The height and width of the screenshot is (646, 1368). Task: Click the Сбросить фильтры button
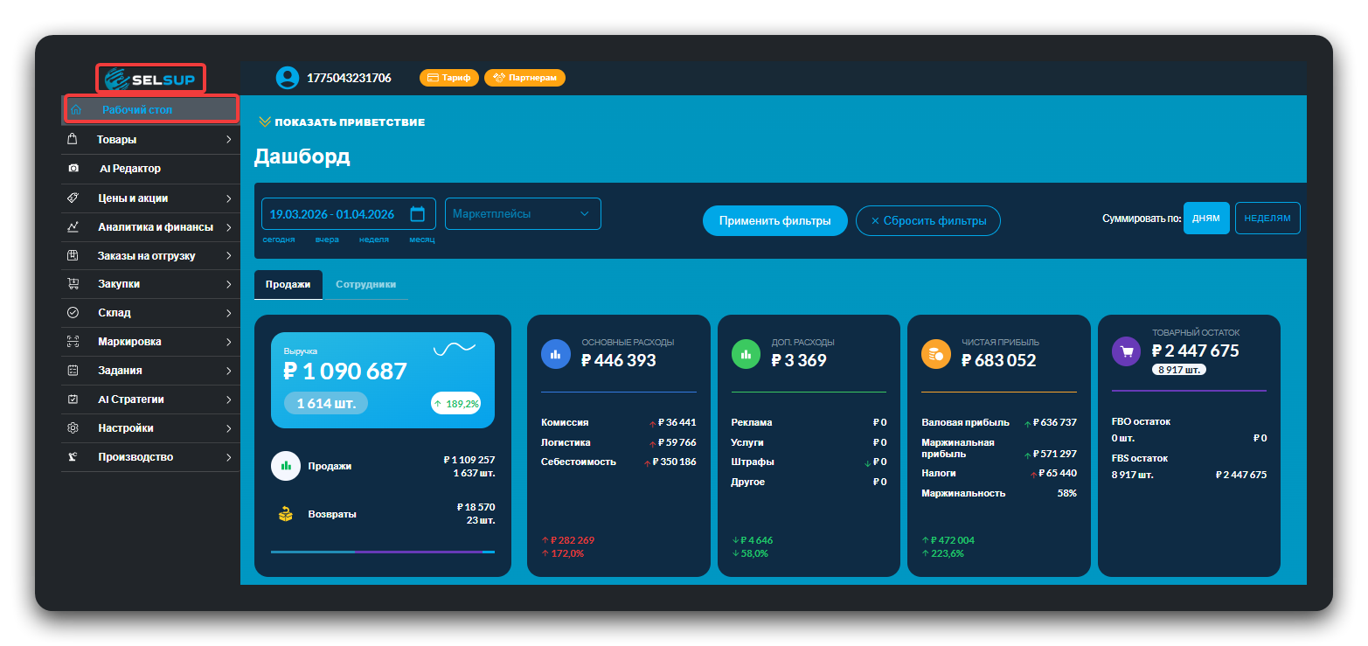coord(927,221)
